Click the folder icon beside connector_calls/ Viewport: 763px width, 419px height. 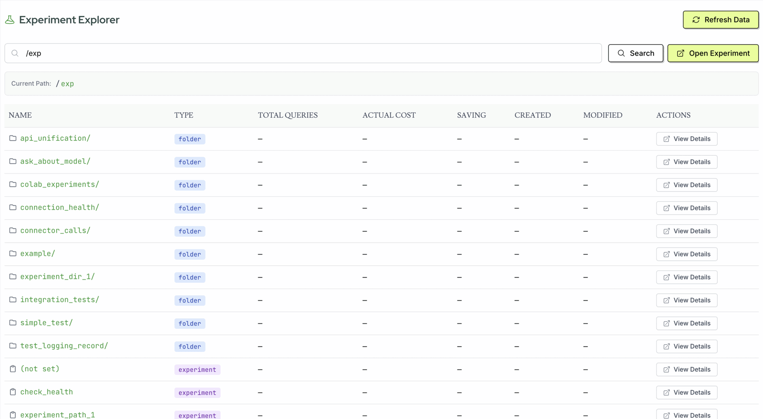tap(13, 230)
